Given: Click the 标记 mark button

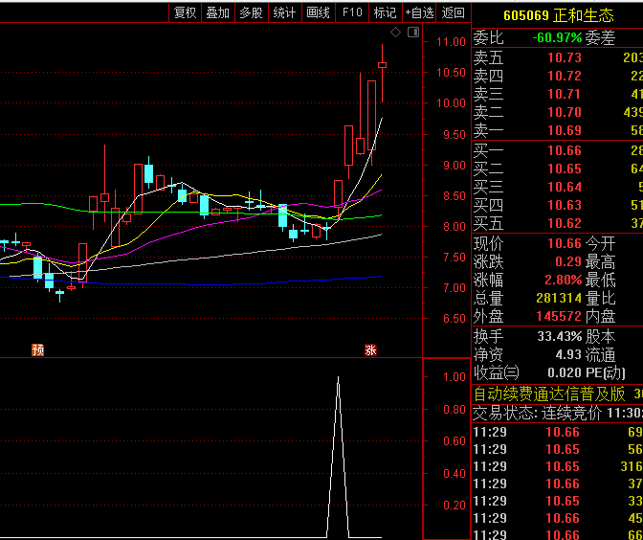Looking at the screenshot, I should pyautogui.click(x=385, y=12).
